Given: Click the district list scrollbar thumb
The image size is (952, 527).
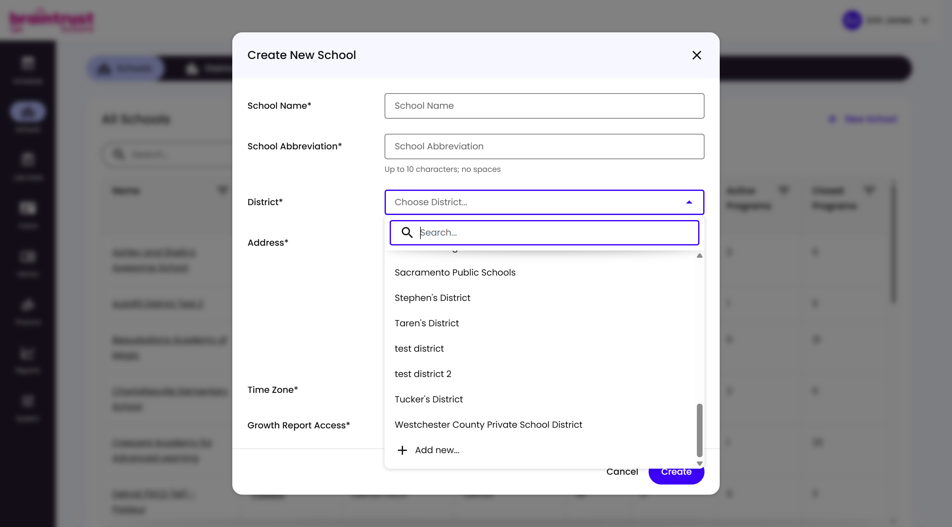Looking at the screenshot, I should 699,430.
